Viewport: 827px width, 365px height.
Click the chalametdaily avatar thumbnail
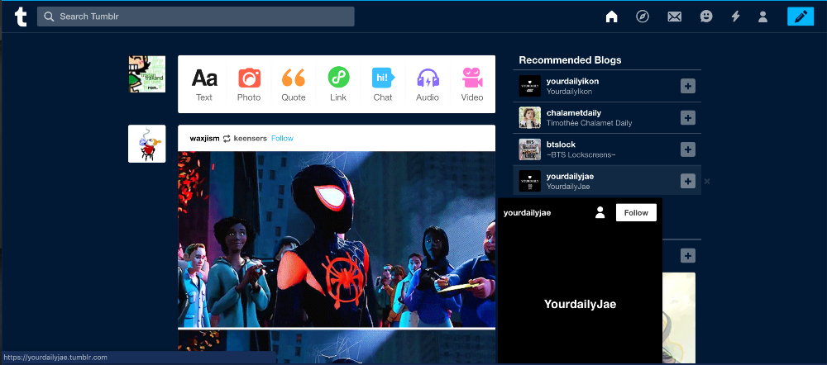tap(529, 118)
